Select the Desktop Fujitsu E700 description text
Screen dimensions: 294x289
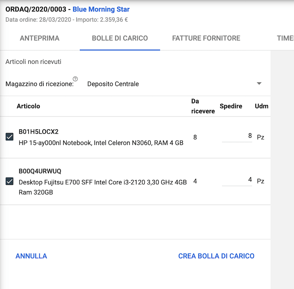pyautogui.click(x=103, y=182)
